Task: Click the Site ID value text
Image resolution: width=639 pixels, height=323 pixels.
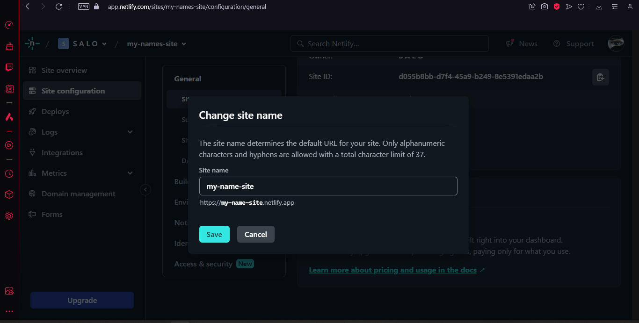Action: click(471, 77)
